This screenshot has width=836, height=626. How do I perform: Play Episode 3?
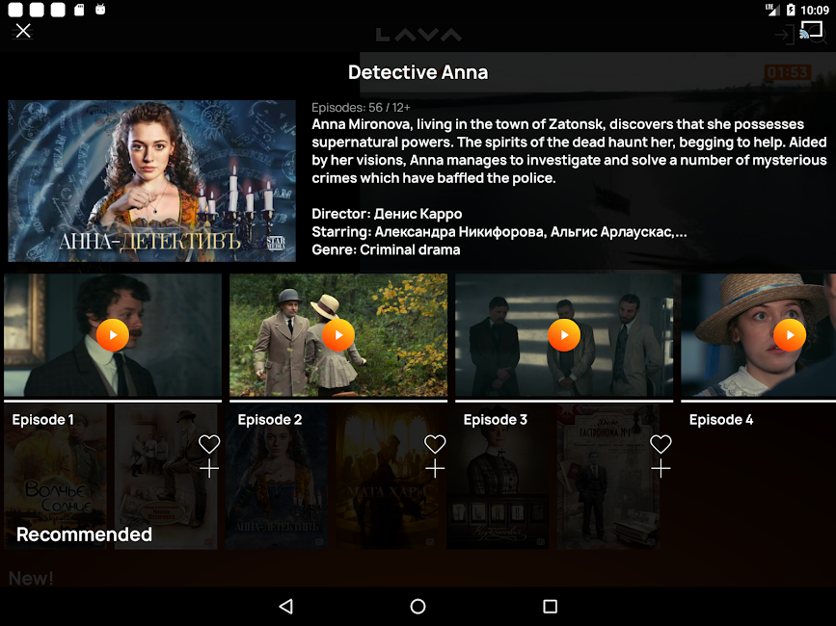(x=564, y=335)
